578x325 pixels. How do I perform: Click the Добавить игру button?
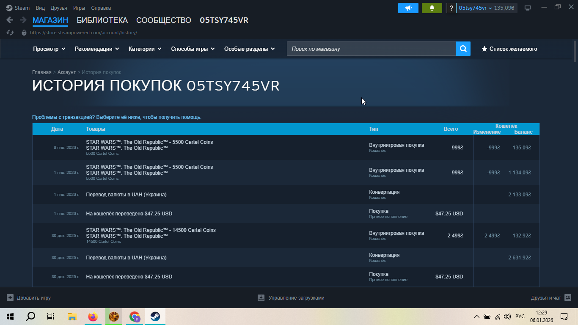tap(29, 298)
